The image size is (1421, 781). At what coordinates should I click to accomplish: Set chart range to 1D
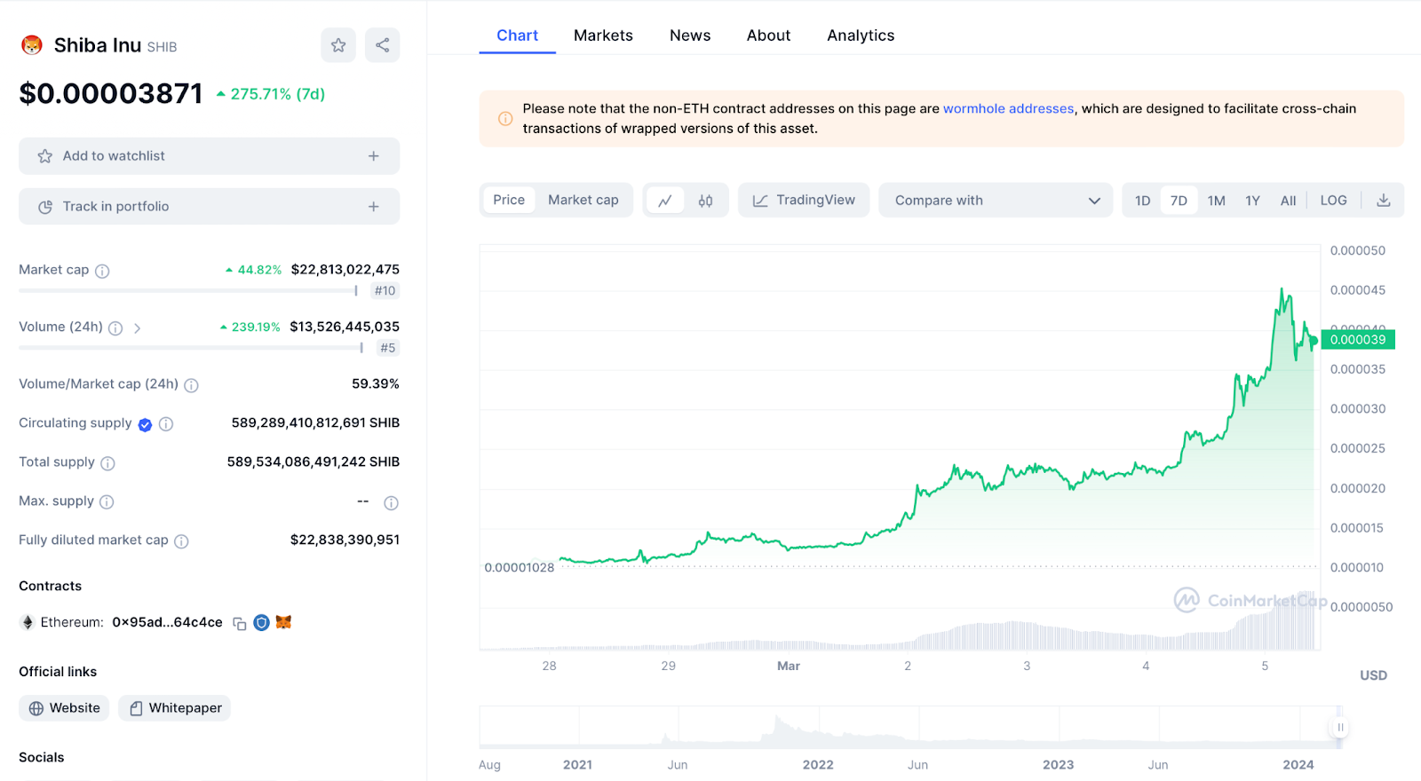[1143, 201]
